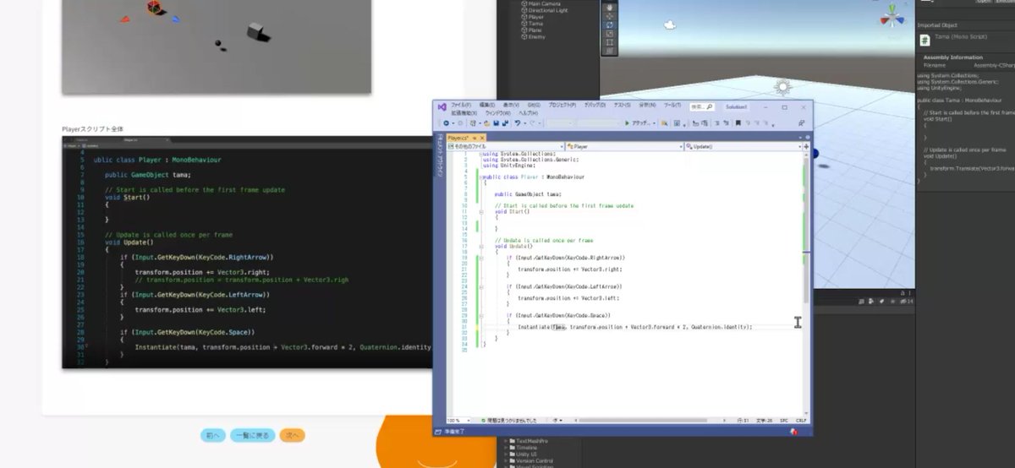Click the SPC indicator in editor status bar
The width and height of the screenshot is (1015, 468).
[x=784, y=420]
